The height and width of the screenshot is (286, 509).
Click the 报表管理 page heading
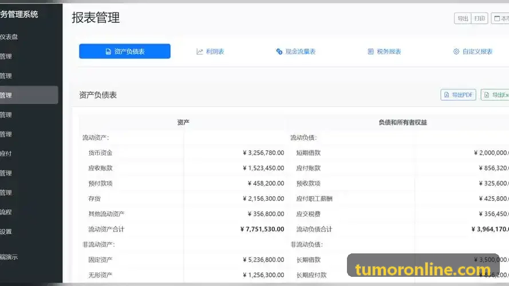point(96,18)
